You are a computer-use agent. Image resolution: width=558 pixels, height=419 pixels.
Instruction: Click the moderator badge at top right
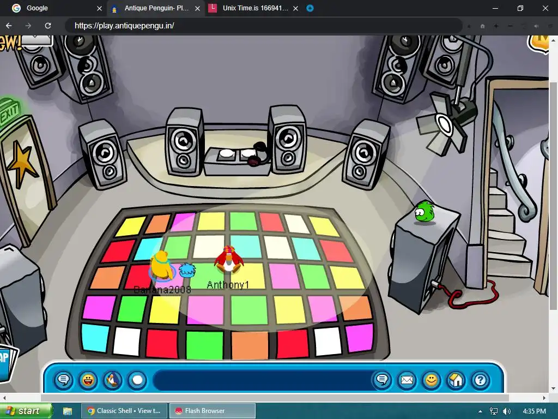click(x=538, y=44)
